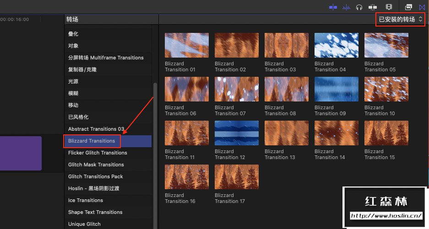Select the 模糊 category
This screenshot has height=229, width=429.
click(108, 93)
